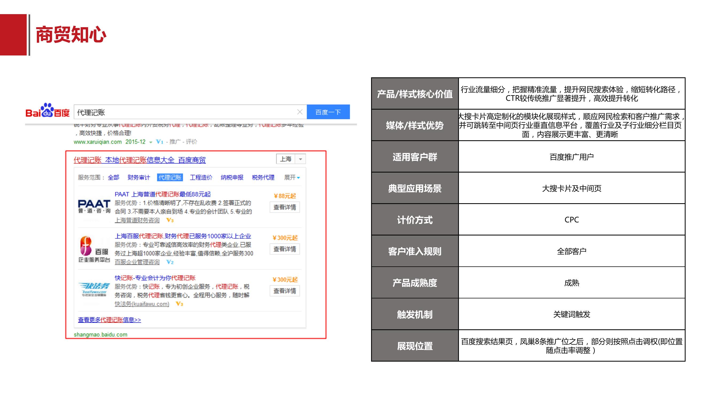Click the 媒体/样式优势 header cell
The height and width of the screenshot is (400, 712).
415,125
